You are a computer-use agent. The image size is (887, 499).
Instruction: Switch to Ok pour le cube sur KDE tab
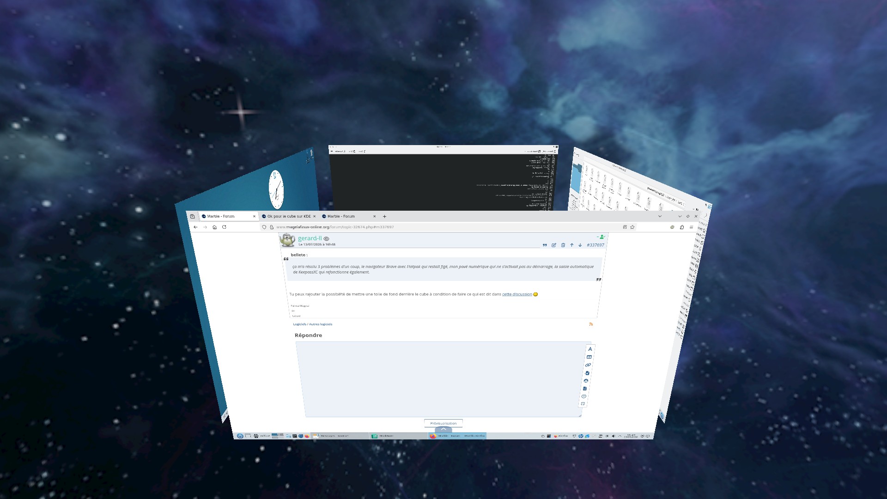(289, 216)
